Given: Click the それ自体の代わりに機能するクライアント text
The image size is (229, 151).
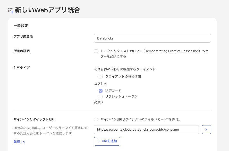Looking at the screenshot, I should tap(125, 69).
